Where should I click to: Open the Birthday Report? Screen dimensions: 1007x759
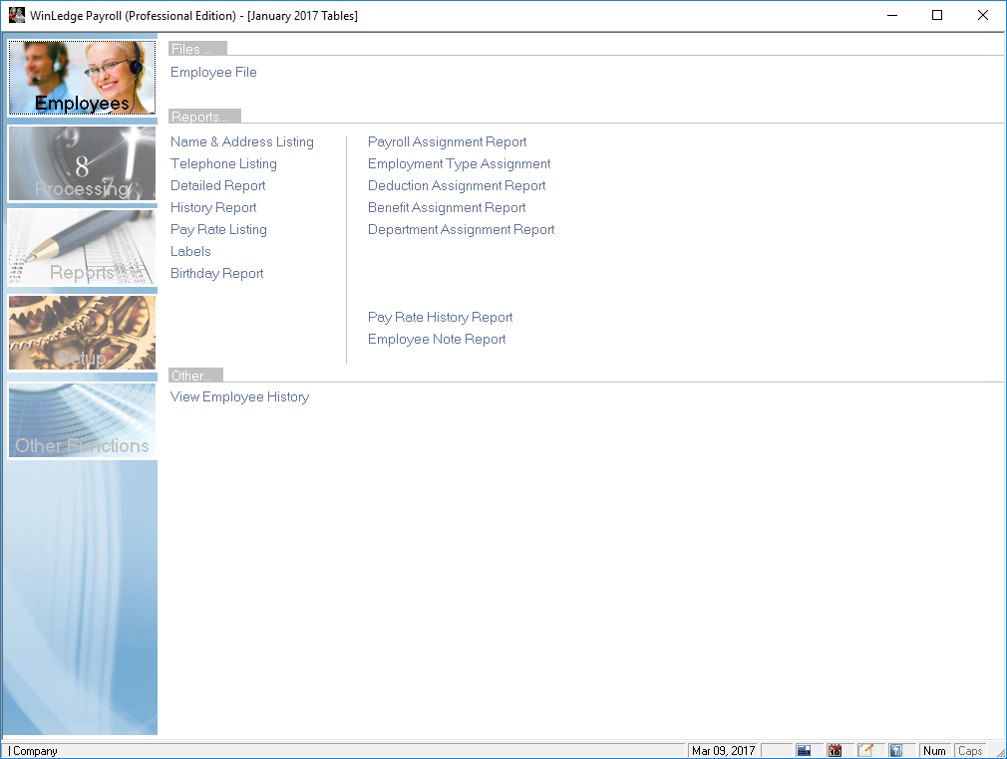[216, 274]
